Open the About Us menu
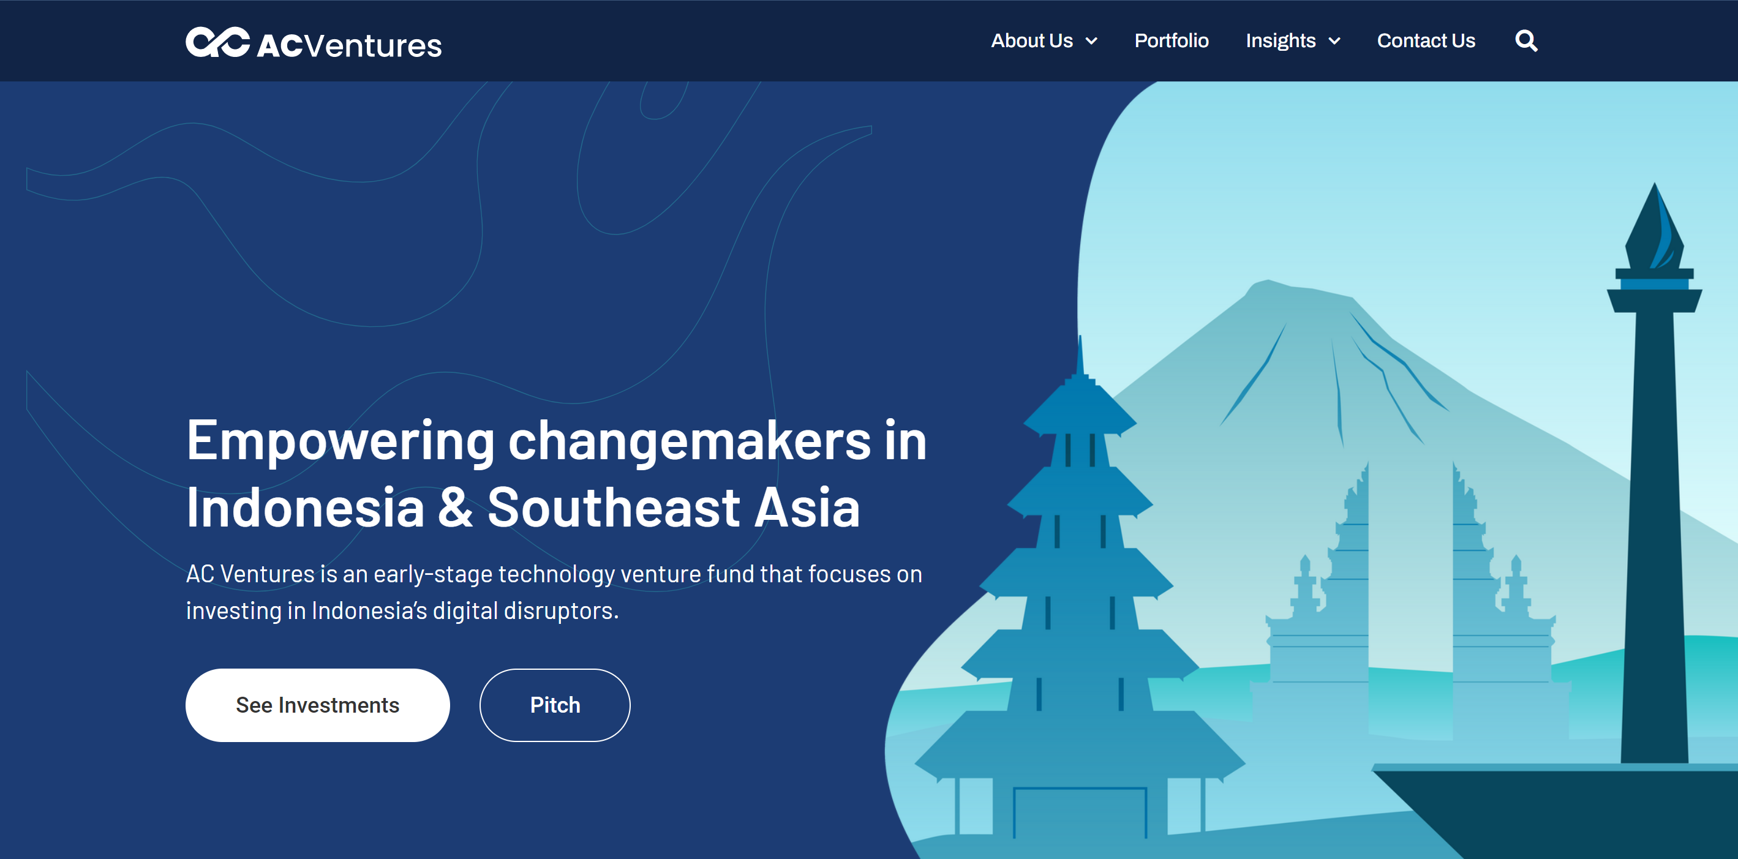1738x859 pixels. tap(1032, 40)
